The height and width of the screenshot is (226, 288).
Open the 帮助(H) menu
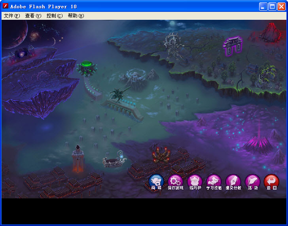76,16
